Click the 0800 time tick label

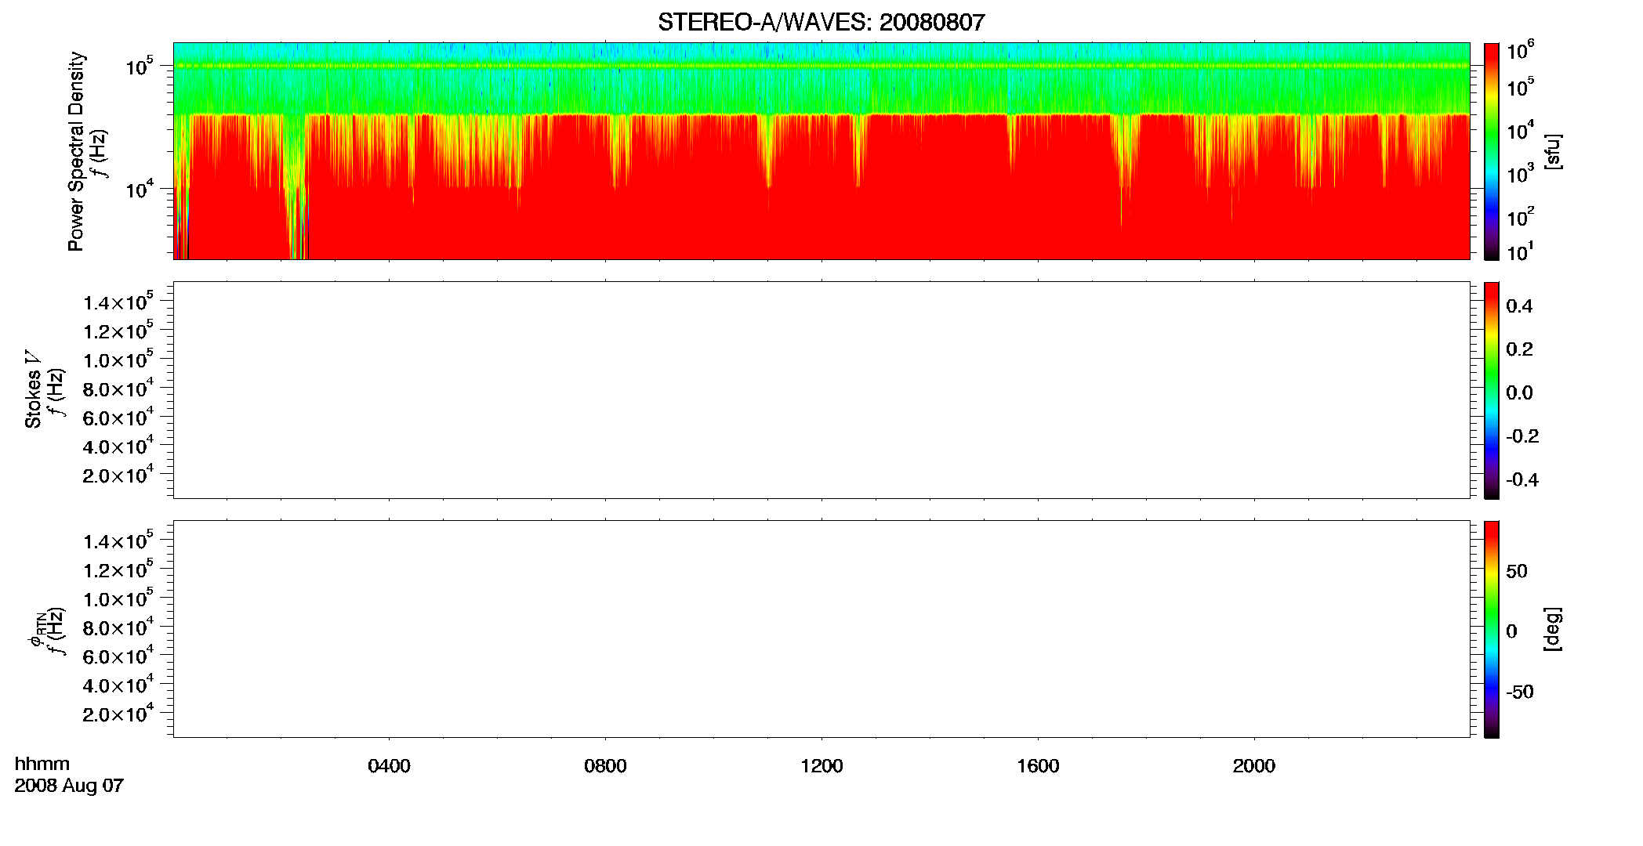(x=605, y=766)
